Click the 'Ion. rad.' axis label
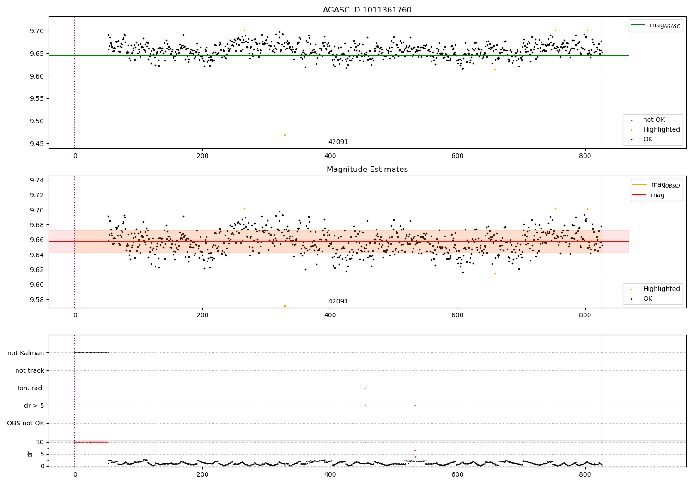The image size is (693, 485). 31,388
